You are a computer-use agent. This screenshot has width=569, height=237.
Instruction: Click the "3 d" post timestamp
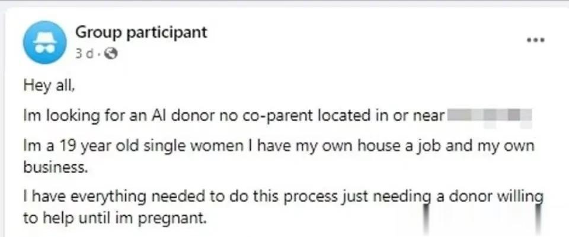tap(85, 54)
